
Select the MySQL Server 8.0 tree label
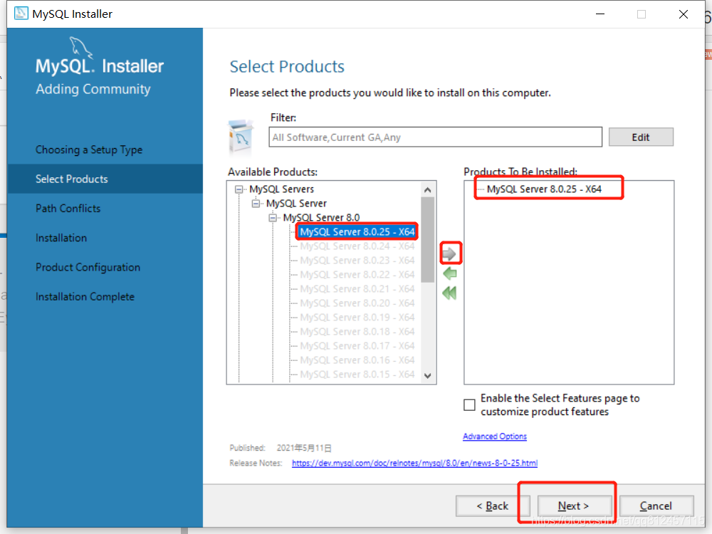(x=322, y=217)
